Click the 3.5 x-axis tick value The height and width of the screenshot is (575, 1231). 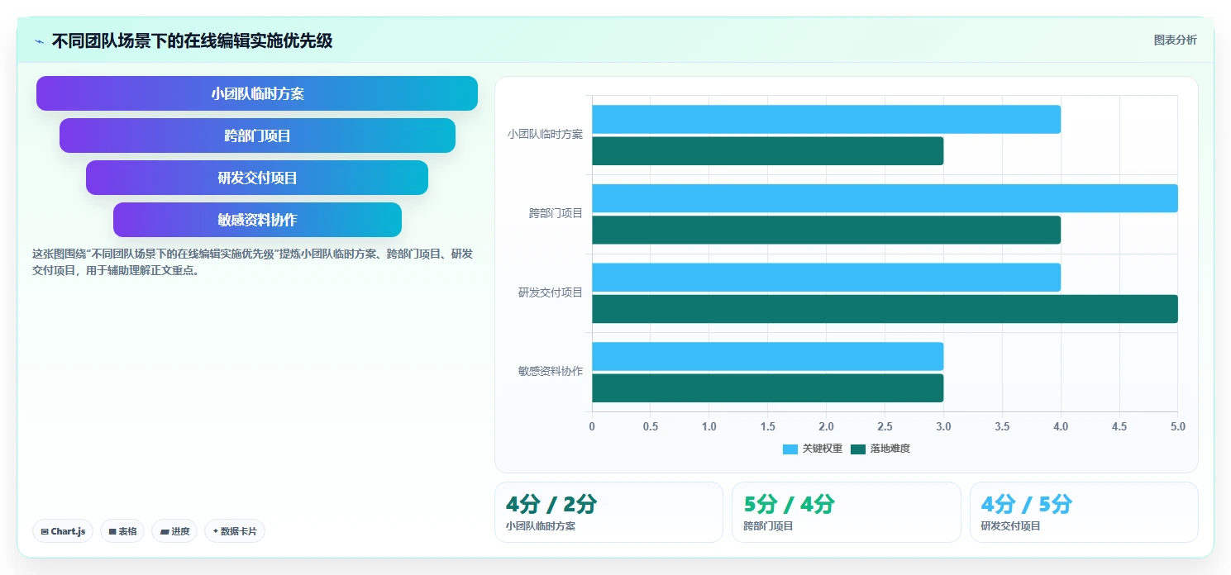tap(1002, 427)
